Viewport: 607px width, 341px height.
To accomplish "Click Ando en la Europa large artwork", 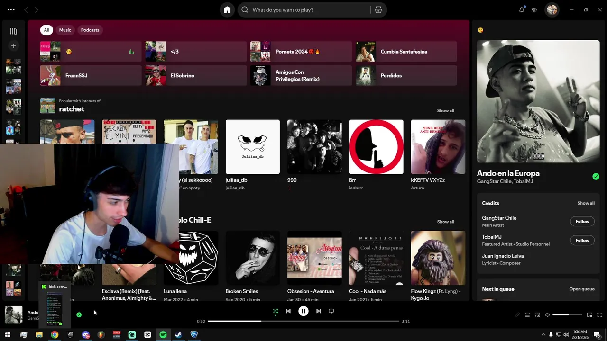I will tap(538, 101).
